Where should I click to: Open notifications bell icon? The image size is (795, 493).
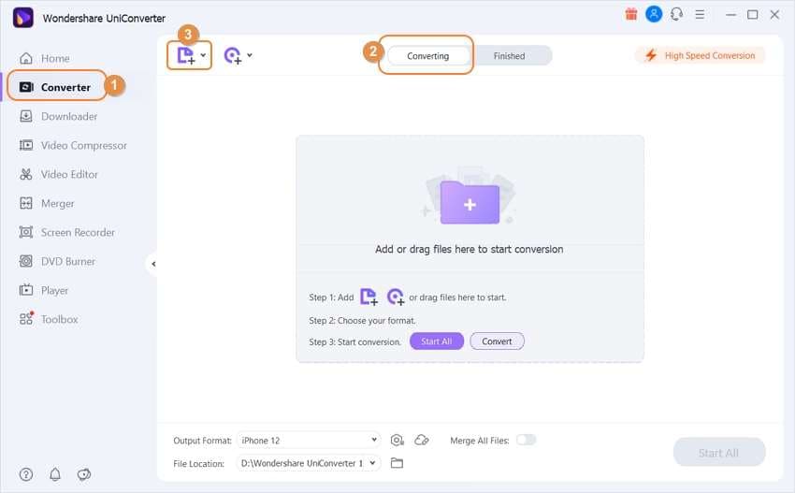55,474
